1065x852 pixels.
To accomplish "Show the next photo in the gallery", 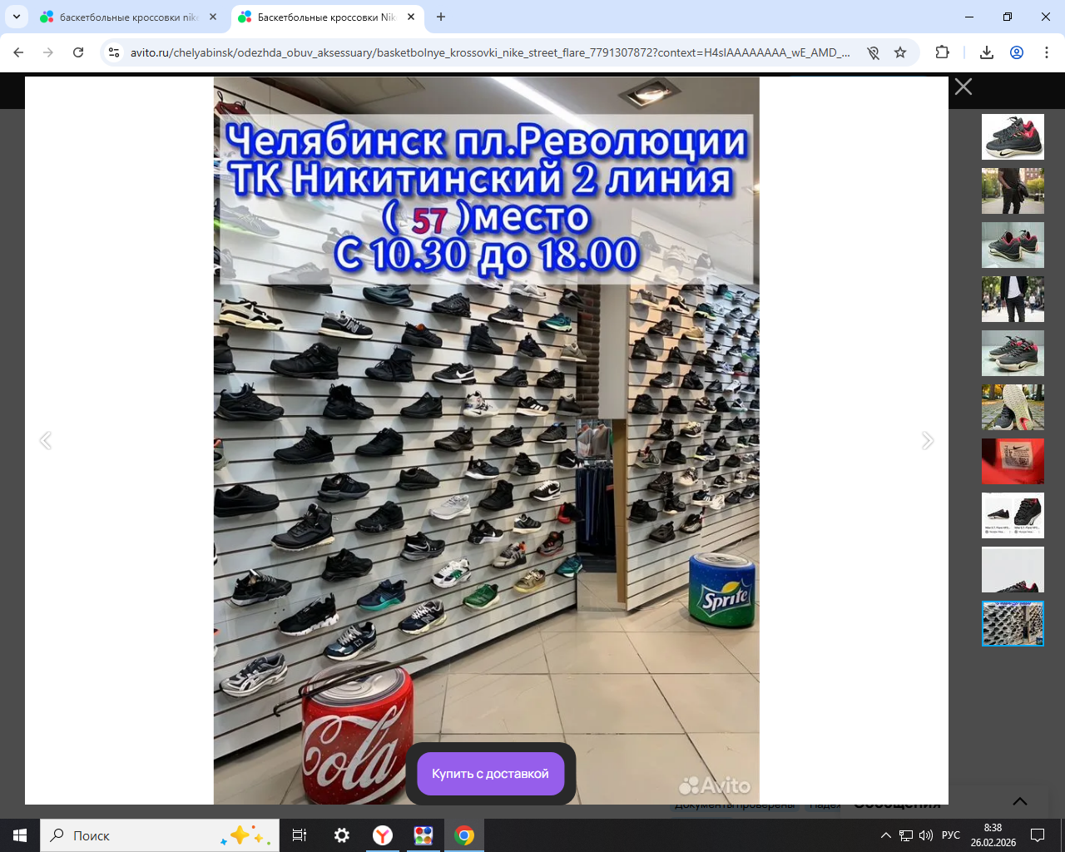I will (928, 440).
